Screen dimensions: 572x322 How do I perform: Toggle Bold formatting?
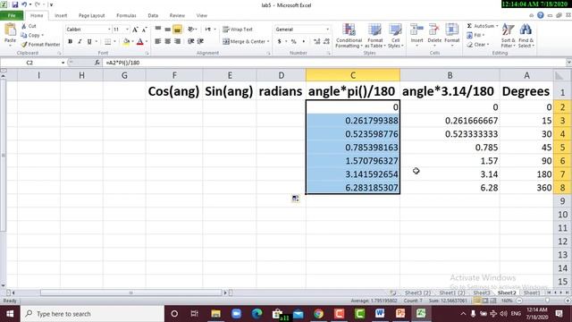[70, 42]
